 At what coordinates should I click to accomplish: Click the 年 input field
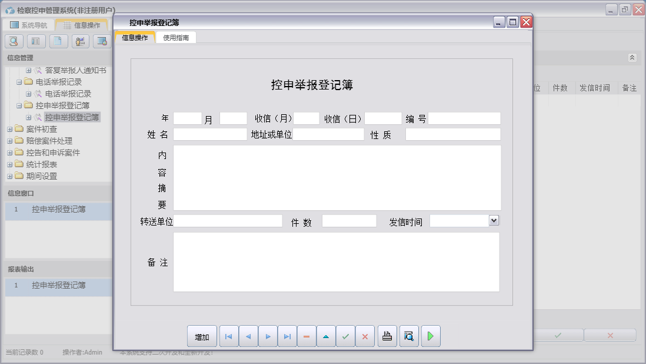[188, 118]
